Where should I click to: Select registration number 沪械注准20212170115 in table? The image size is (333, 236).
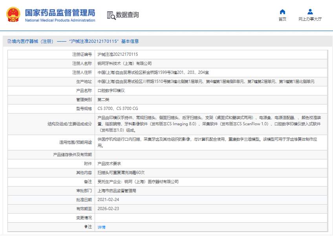[x=118, y=54]
